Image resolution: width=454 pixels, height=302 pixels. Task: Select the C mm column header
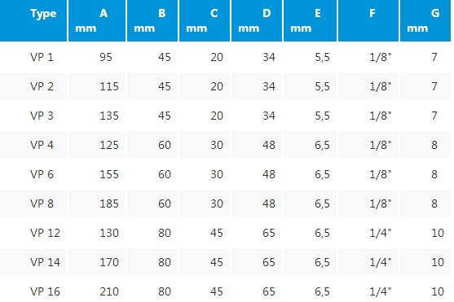[205, 20]
